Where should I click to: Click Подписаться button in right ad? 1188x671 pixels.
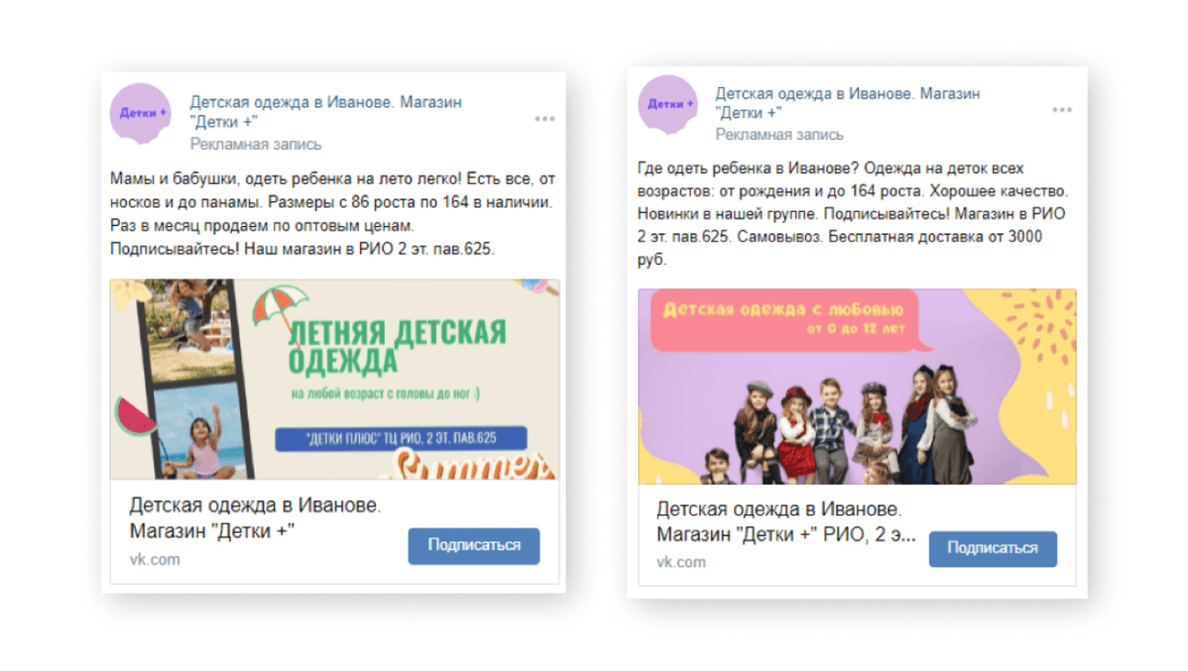tap(993, 549)
